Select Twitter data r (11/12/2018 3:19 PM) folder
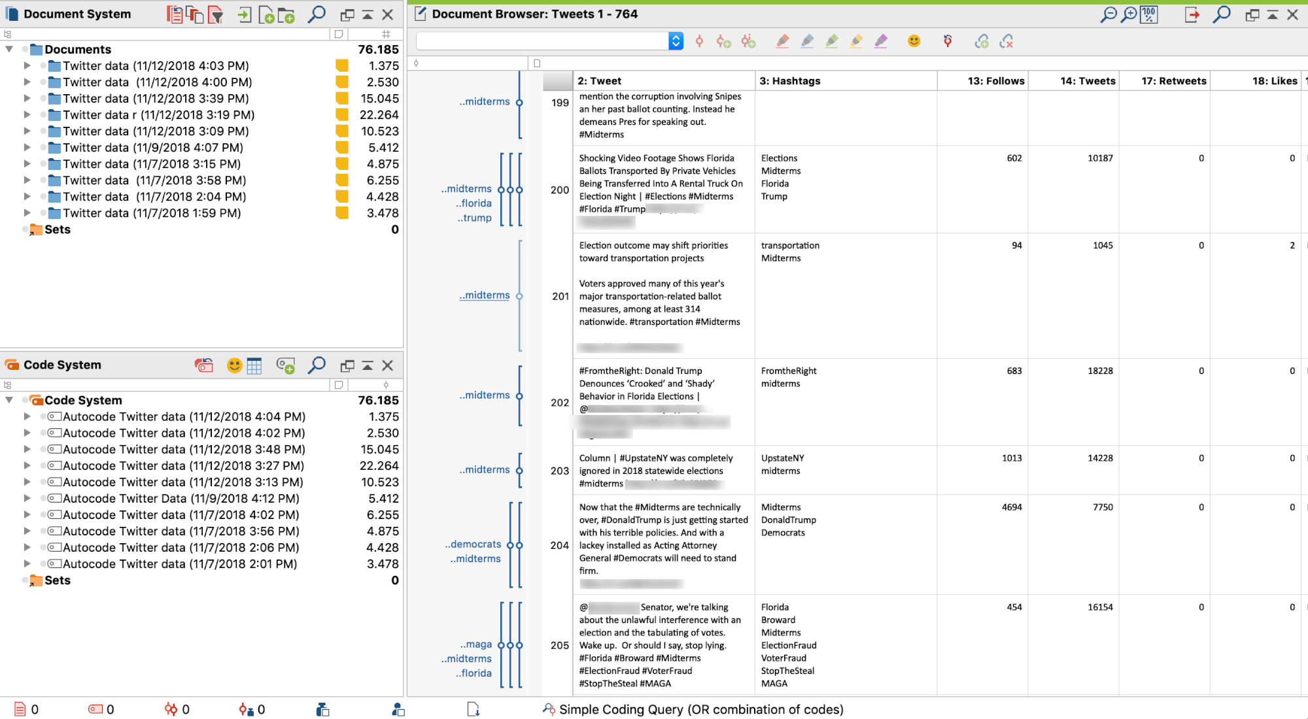Viewport: 1308px width, 719px height. point(159,114)
